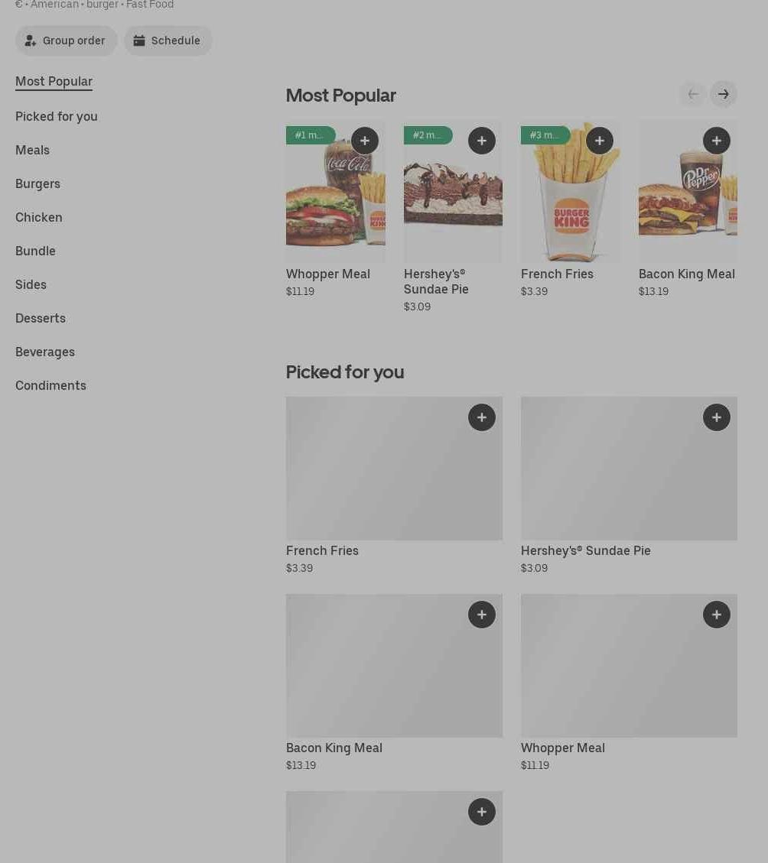Screen dimensions: 768x863
Task: Go to Chicken section
Action: pos(38,217)
